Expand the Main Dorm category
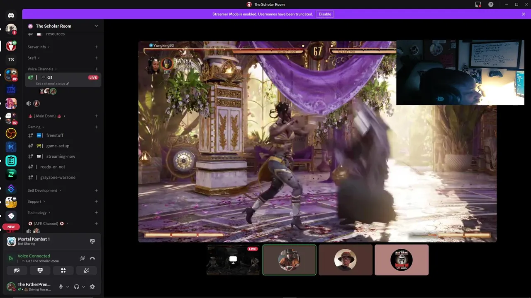Image resolution: width=531 pixels, height=298 pixels. (46, 116)
